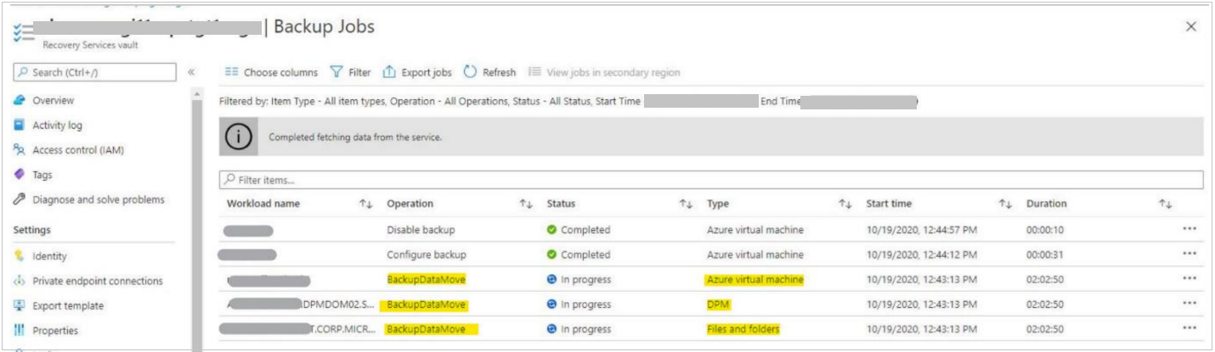This screenshot has width=1215, height=352.
Task: Click Completed status of Configure backup job
Action: point(578,254)
